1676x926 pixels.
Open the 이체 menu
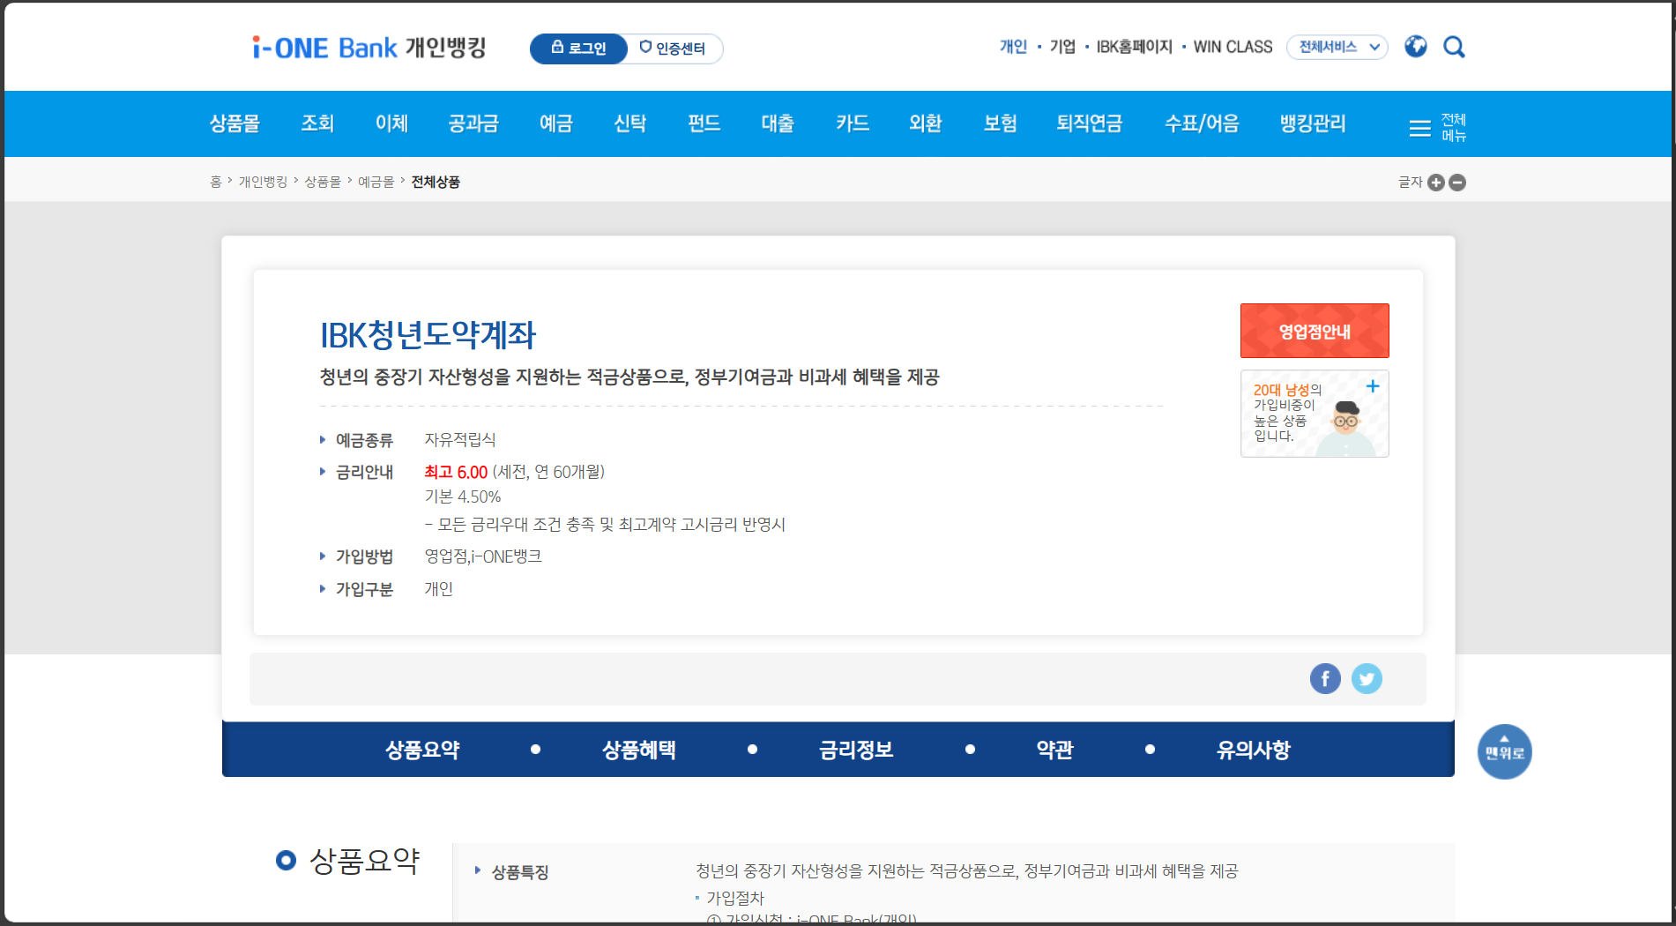[391, 123]
